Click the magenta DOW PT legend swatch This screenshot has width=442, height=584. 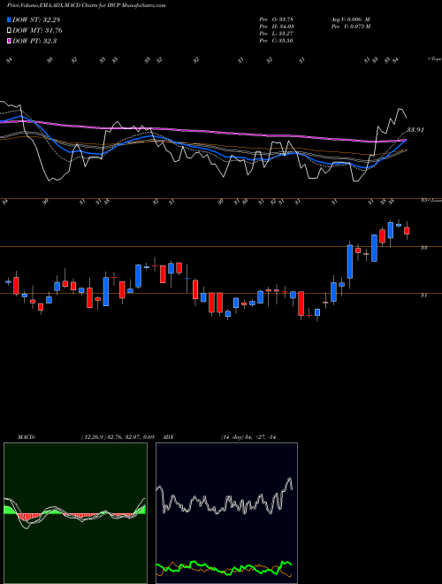(10, 41)
